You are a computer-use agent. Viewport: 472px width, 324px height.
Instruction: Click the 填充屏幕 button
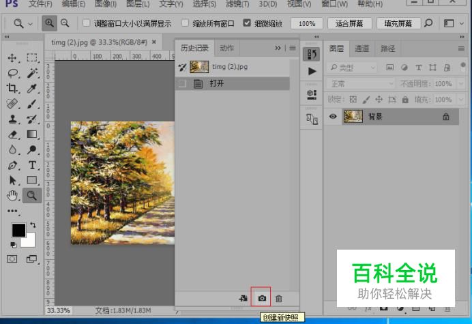coord(398,23)
